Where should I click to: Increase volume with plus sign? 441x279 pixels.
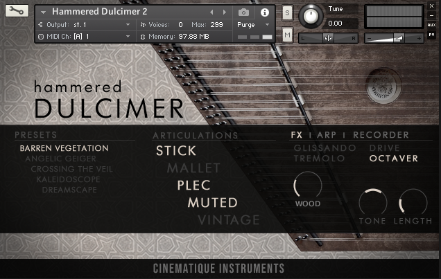[419, 38]
